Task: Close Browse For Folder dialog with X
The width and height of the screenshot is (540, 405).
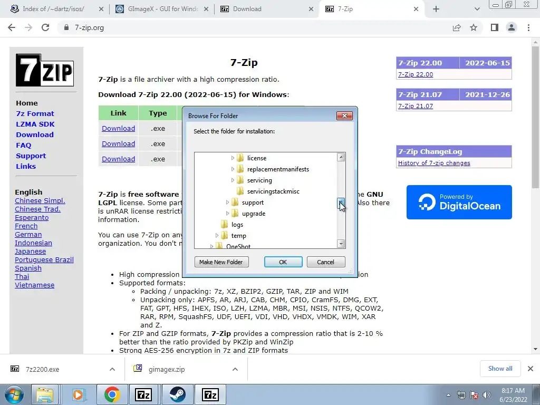Action: [x=344, y=115]
